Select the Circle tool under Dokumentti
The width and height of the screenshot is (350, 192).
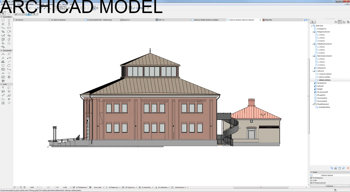point(3,65)
